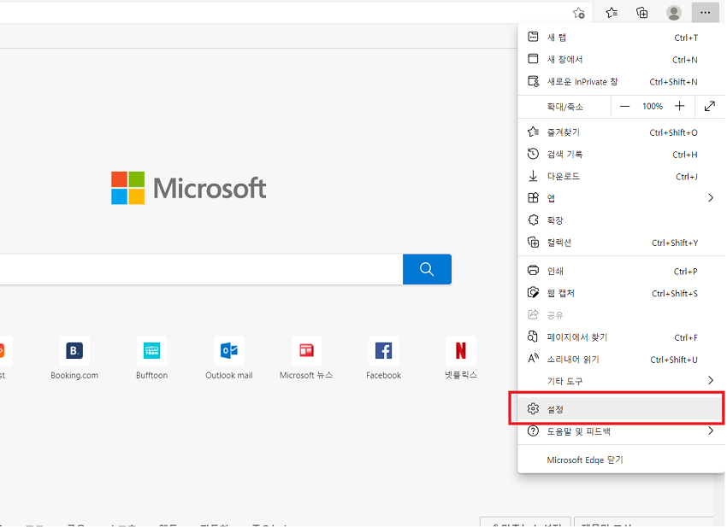727x527 pixels.
Task: Click the 다운로드 arrow icon
Action: 533,175
